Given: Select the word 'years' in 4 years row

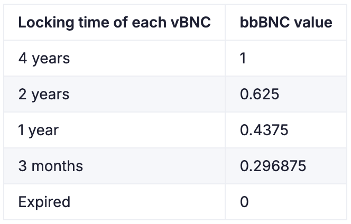Looking at the screenshot, I should [51, 59].
